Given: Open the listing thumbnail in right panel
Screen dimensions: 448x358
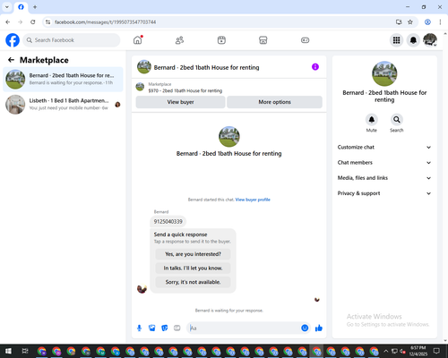Looking at the screenshot, I should 384,73.
